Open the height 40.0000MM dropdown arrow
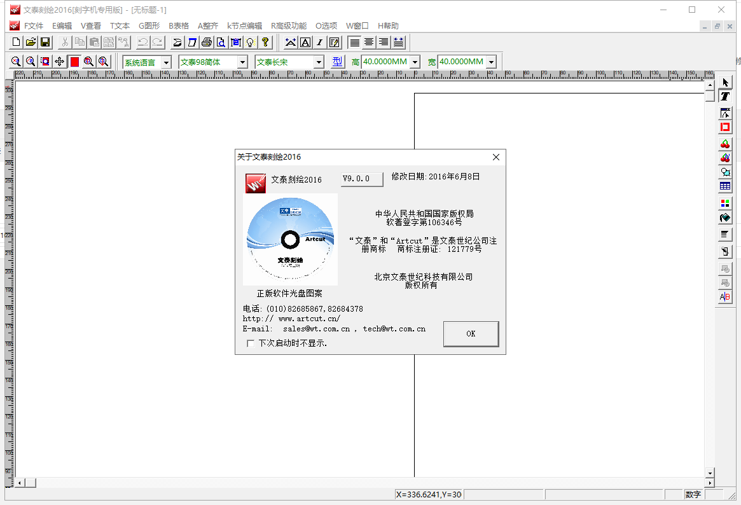741x505 pixels. coord(415,62)
